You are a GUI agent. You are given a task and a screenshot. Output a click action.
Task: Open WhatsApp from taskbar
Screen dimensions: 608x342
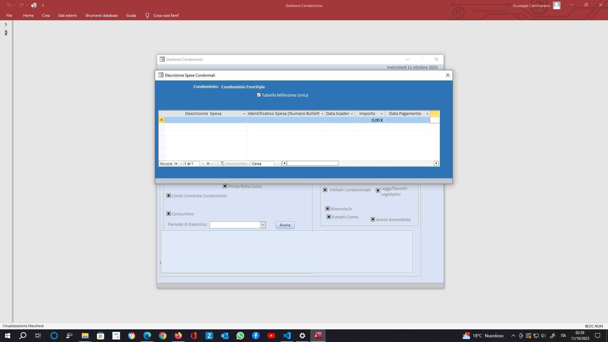point(240,336)
